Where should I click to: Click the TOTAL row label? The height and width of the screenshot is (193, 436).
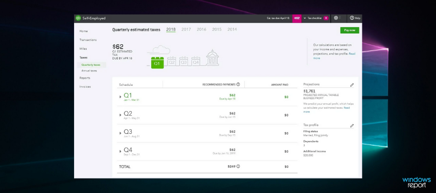pos(125,166)
